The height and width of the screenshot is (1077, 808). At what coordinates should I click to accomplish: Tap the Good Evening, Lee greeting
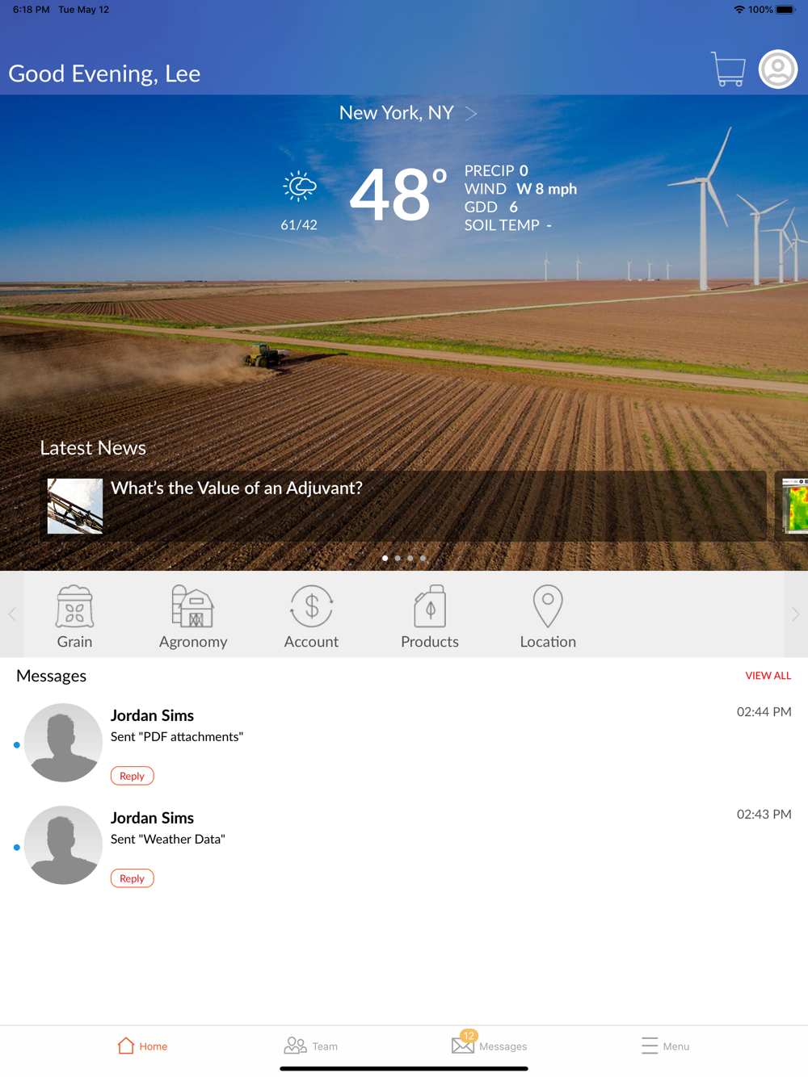tap(104, 73)
